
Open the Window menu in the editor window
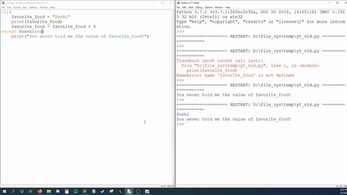pyautogui.click(x=43, y=7)
